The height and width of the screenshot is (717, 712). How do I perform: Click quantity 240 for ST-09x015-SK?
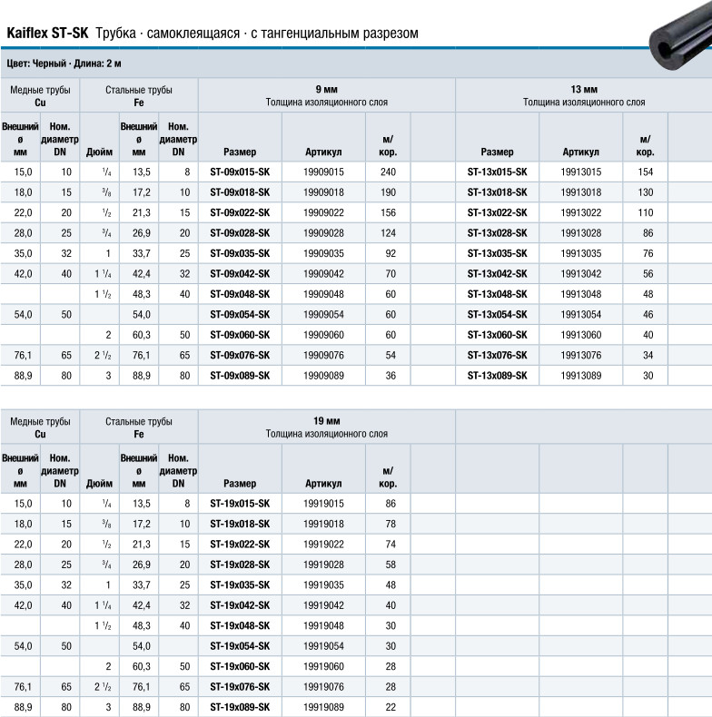[388, 172]
